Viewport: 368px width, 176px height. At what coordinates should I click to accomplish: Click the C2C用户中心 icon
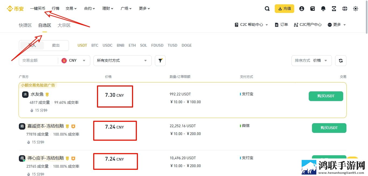(296, 25)
